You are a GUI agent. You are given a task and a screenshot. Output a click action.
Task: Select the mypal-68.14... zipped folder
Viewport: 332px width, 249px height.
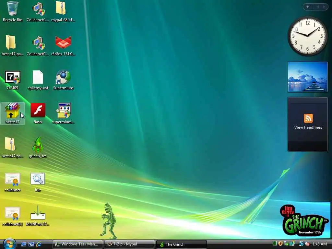click(63, 12)
